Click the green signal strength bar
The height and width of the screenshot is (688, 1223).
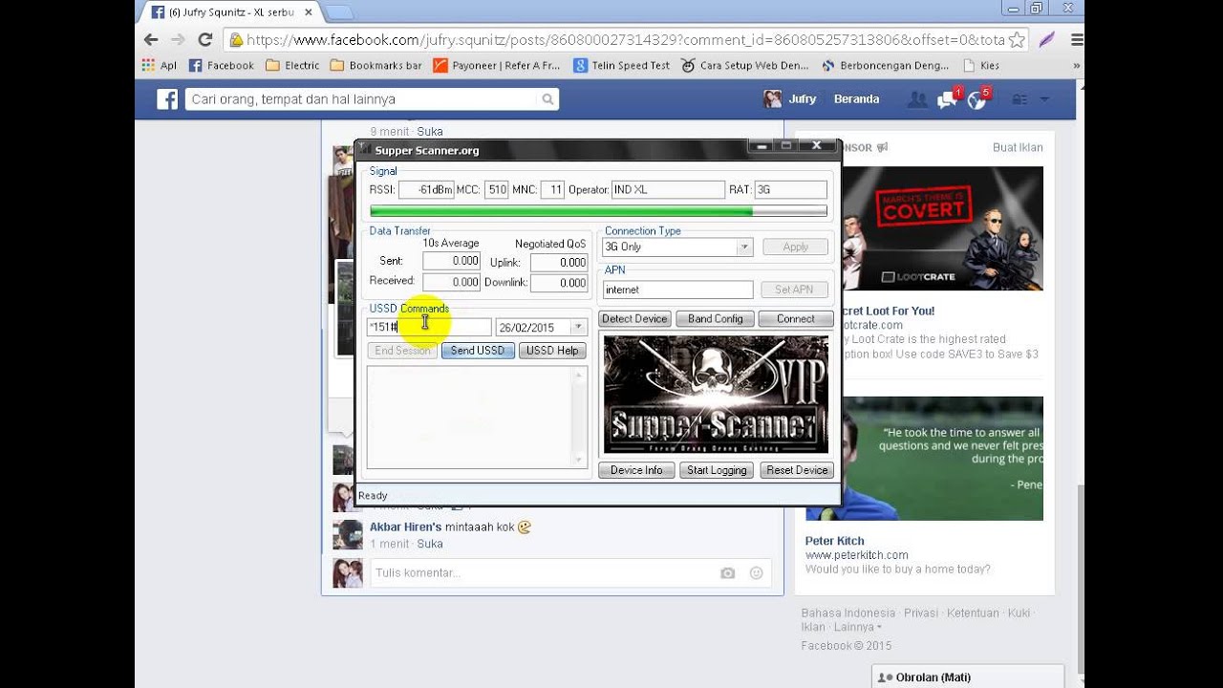598,211
